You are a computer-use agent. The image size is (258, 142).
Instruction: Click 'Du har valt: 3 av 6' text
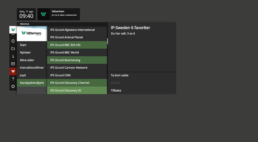tap(123, 33)
